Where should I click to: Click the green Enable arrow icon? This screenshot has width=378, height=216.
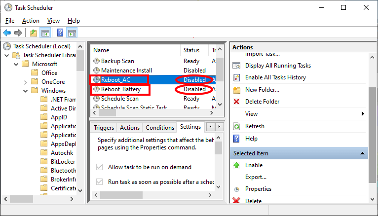point(236,165)
